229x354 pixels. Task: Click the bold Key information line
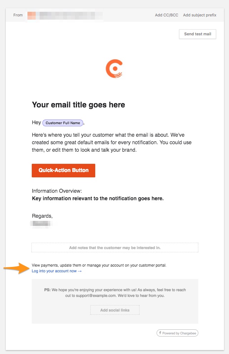click(x=98, y=198)
